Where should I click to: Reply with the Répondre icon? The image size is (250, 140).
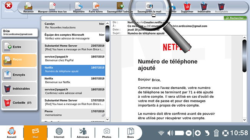(79, 7)
